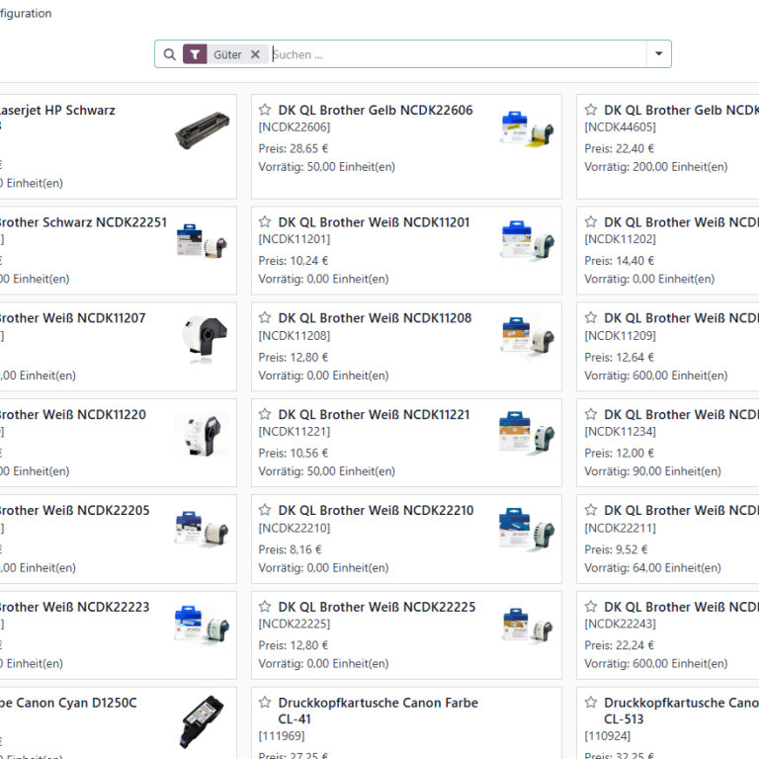
Task: Open Canon Cyan D1250C cartridge image
Action: pyautogui.click(x=203, y=721)
